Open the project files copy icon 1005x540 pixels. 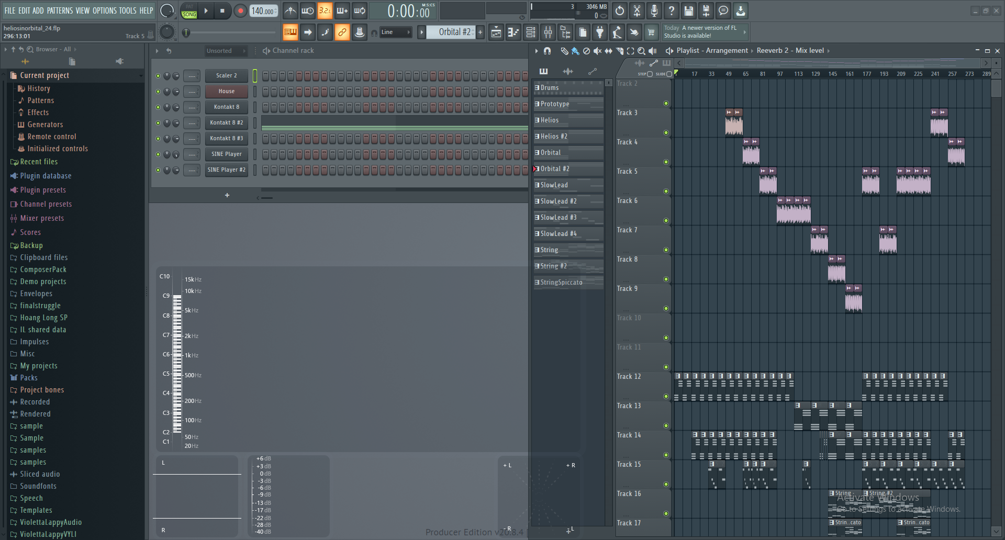[583, 32]
